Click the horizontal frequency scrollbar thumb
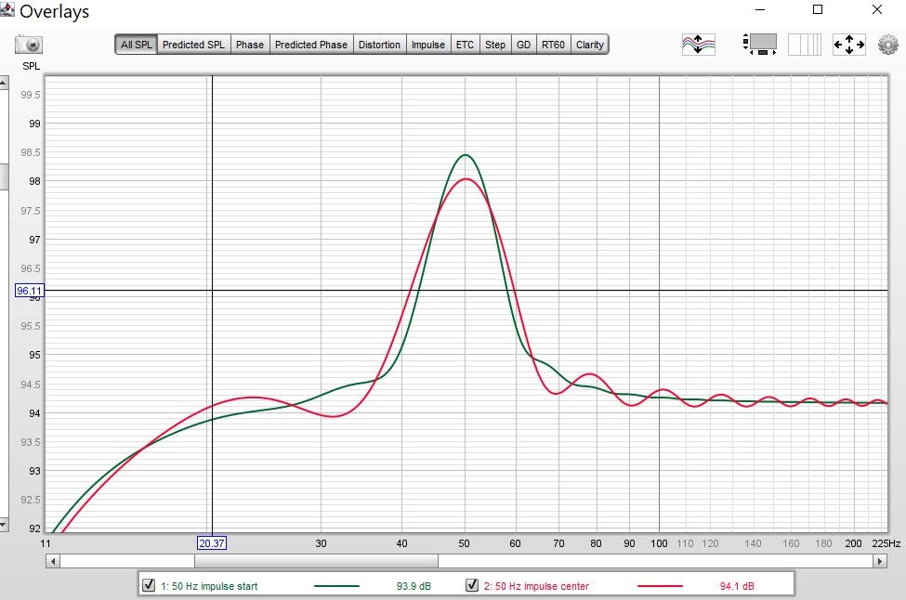Image resolution: width=906 pixels, height=600 pixels. click(316, 561)
